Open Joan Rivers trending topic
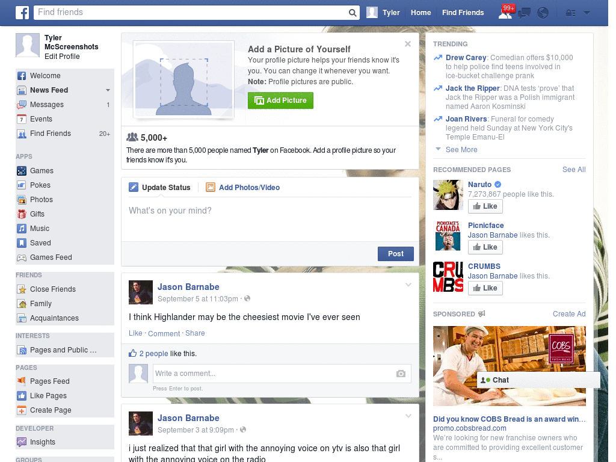This screenshot has height=462, width=616. click(x=466, y=119)
